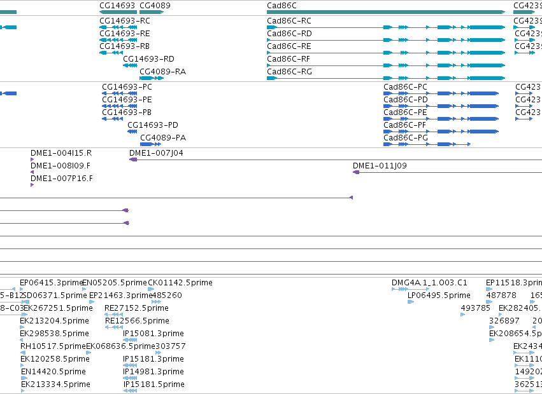The height and width of the screenshot is (394, 542).
Task: Click EST RE27152.5prime
Action: pos(136,308)
